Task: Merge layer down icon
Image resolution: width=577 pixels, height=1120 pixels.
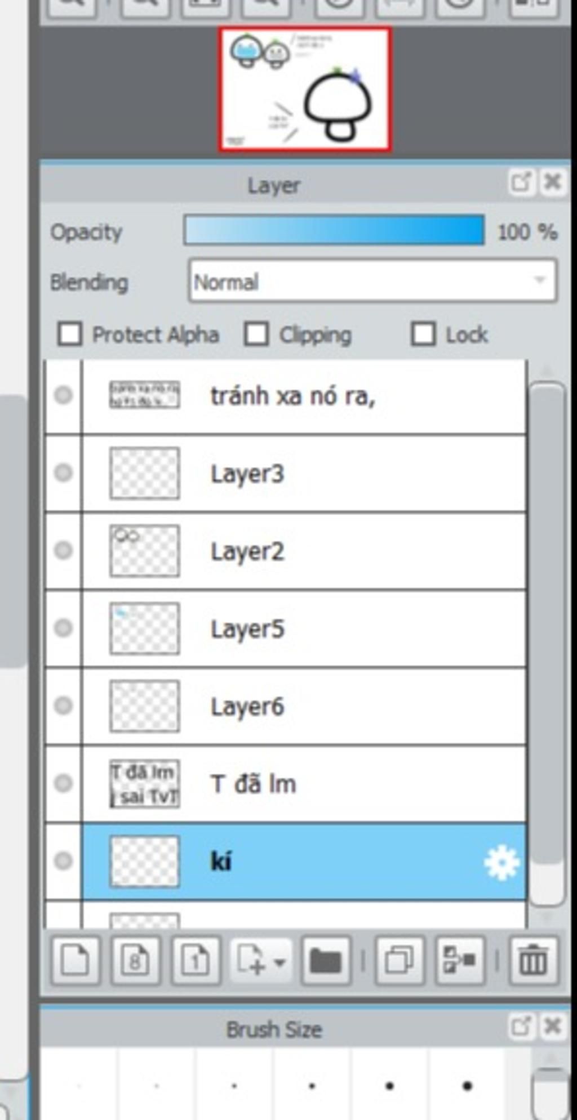Action: click(460, 961)
